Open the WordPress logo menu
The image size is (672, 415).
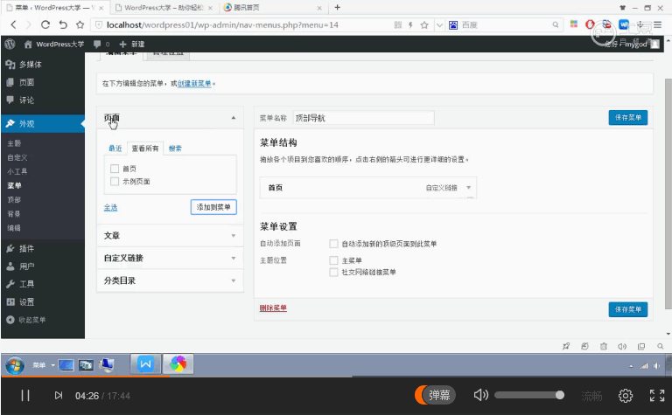(10, 44)
